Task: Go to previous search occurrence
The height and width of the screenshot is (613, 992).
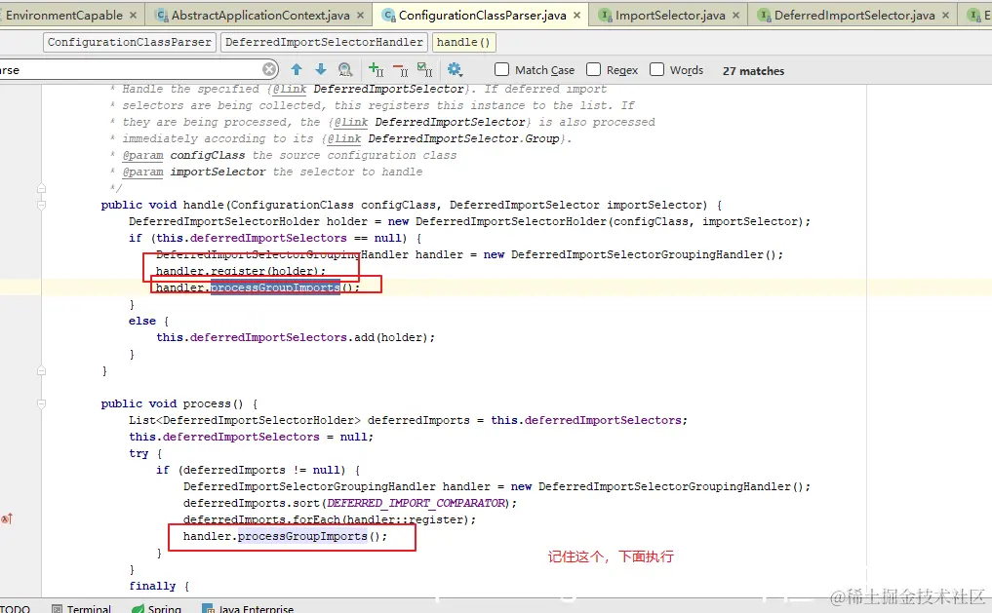Action: (297, 69)
